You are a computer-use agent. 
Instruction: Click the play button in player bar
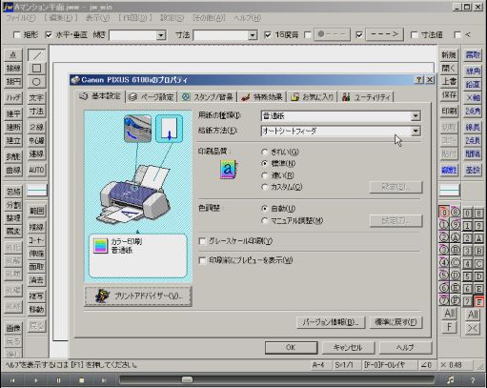pos(35,380)
